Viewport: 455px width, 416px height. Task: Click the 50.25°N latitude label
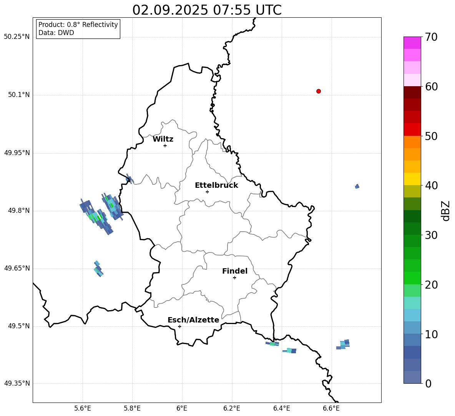click(x=17, y=37)
